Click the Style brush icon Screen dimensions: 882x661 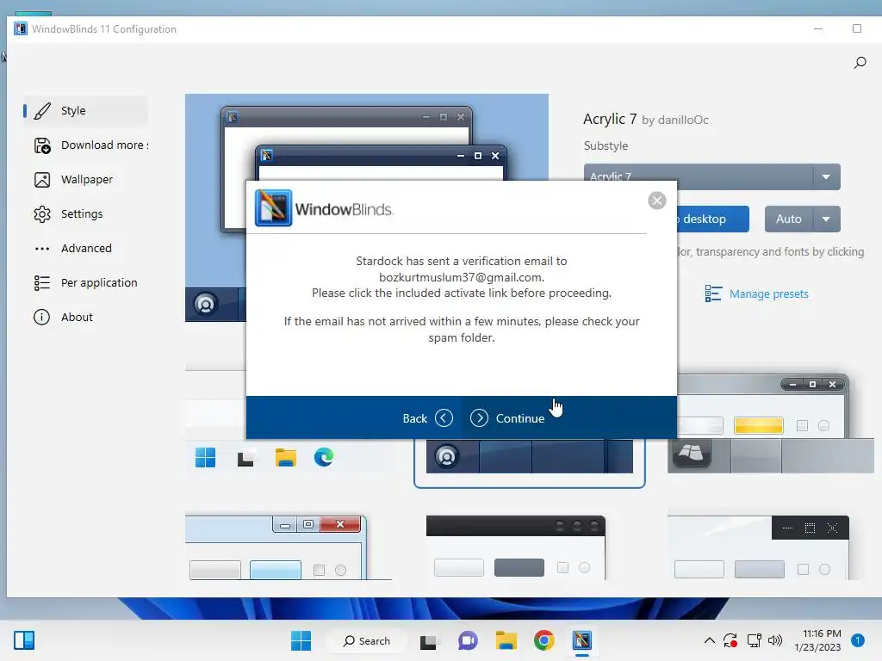point(42,111)
